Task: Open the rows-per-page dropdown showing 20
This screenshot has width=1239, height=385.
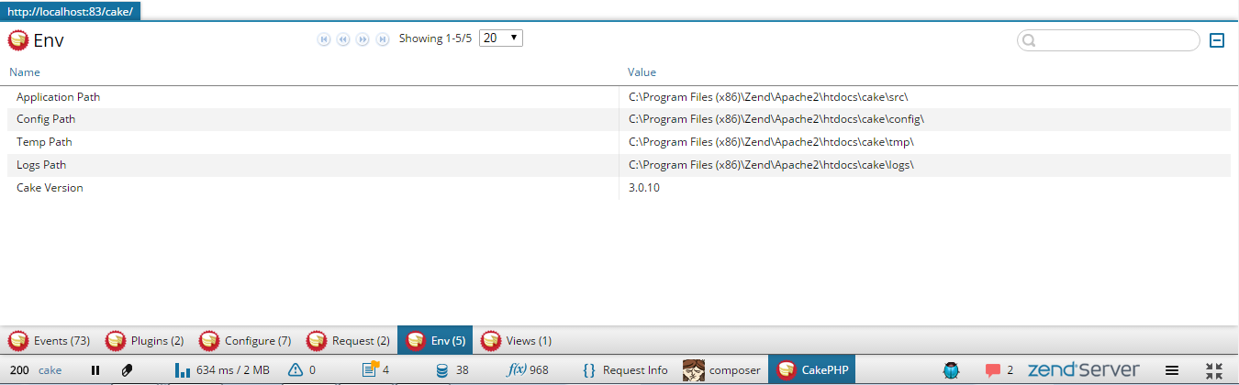Action: [501, 38]
